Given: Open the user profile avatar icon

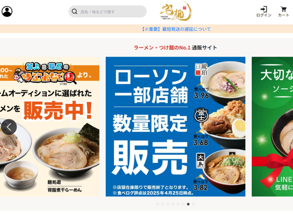Looking at the screenshot, I should click(7, 11).
